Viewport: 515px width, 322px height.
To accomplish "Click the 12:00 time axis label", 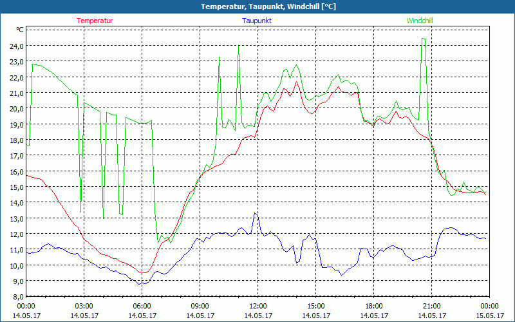I will coord(258,307).
